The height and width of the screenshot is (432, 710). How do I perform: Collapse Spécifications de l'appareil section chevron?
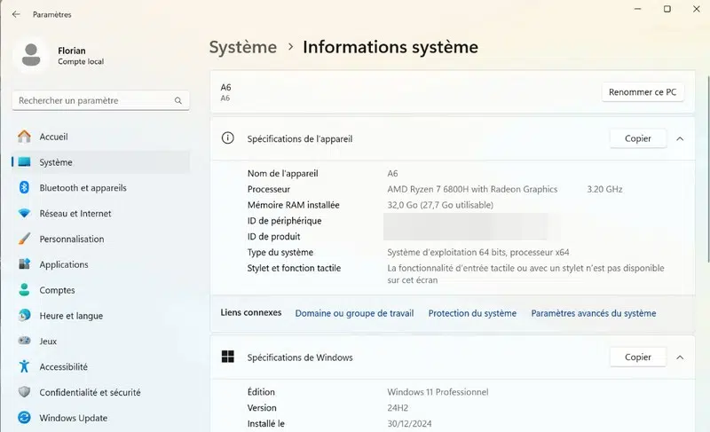(x=680, y=138)
